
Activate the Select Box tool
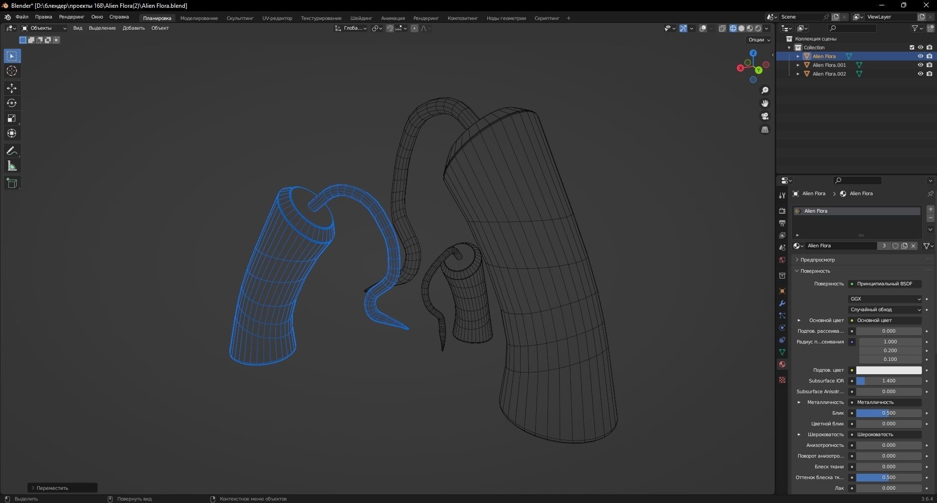pyautogui.click(x=12, y=56)
